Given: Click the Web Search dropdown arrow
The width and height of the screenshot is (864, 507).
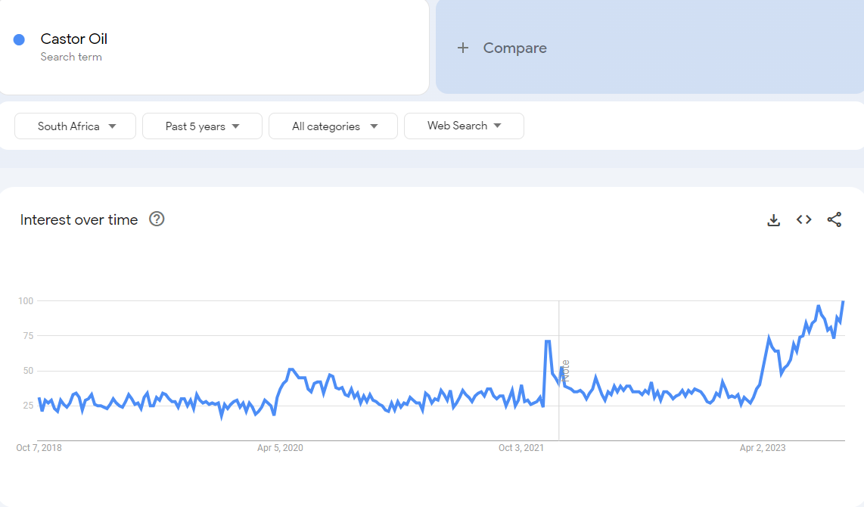Looking at the screenshot, I should click(x=498, y=126).
